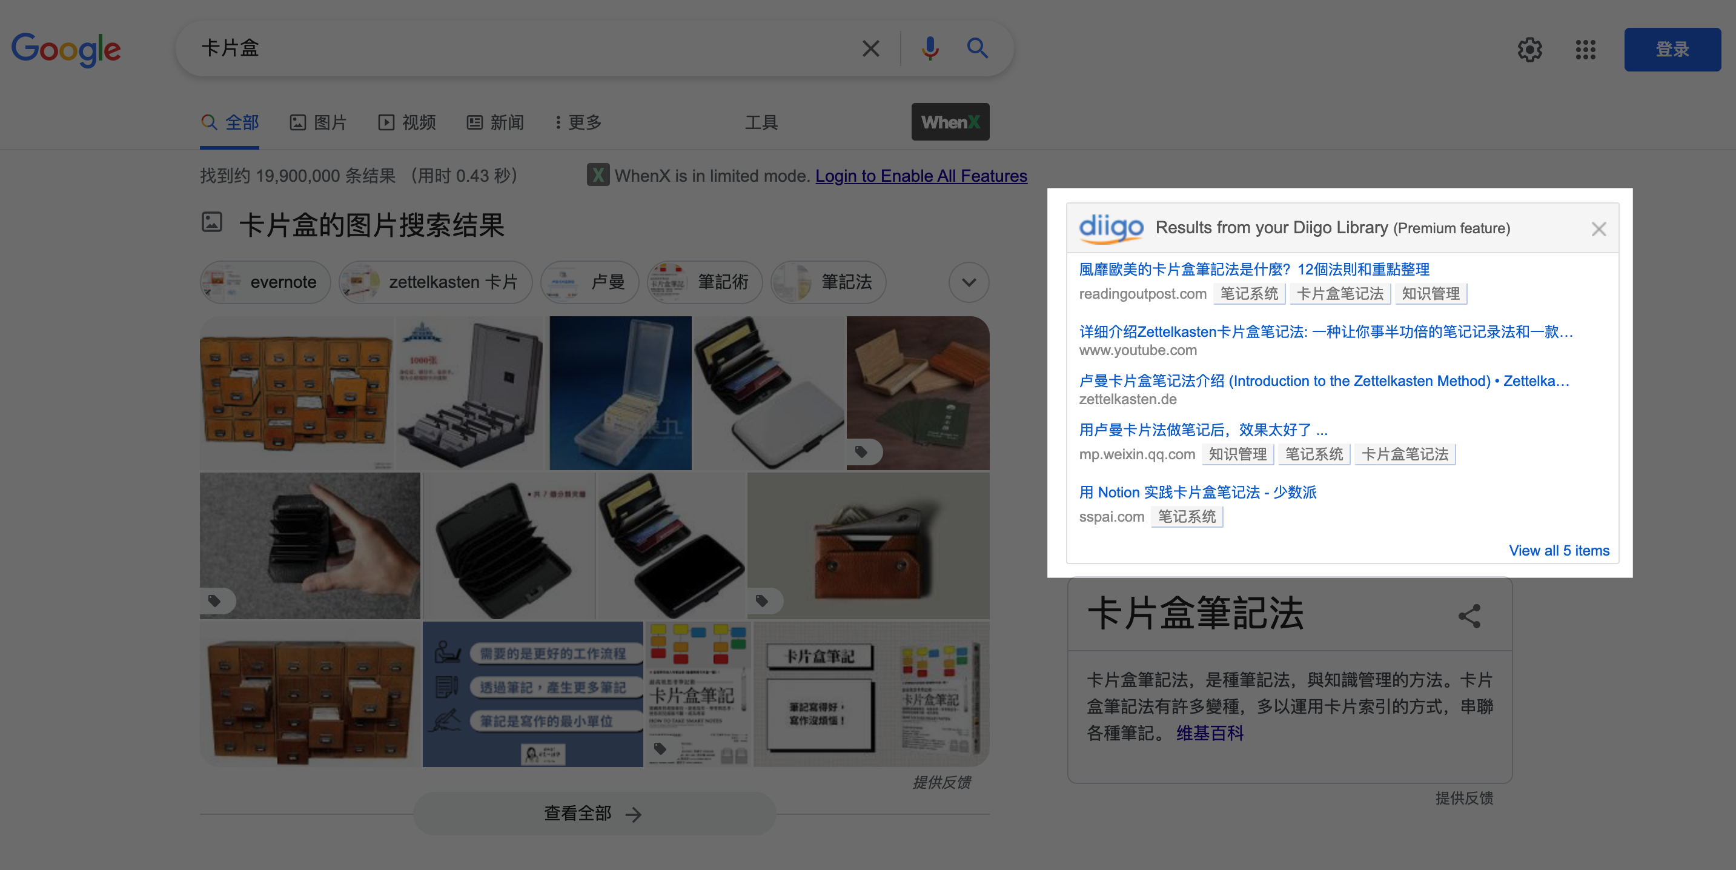Open Google settings gear icon

click(x=1529, y=49)
